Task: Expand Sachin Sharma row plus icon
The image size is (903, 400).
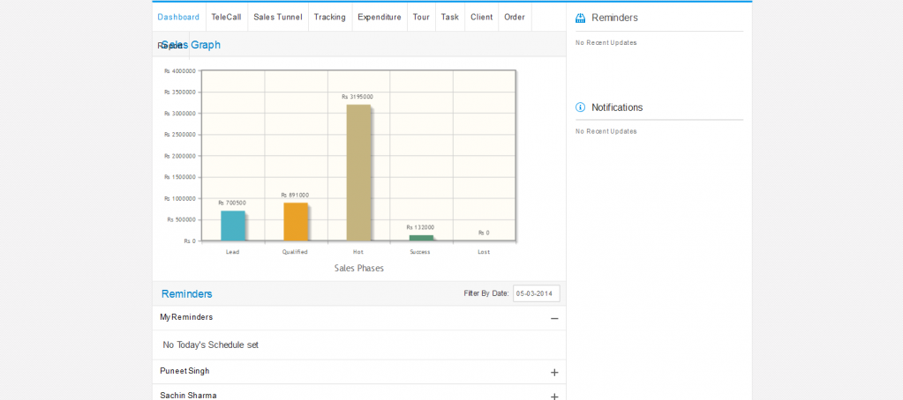Action: click(554, 396)
